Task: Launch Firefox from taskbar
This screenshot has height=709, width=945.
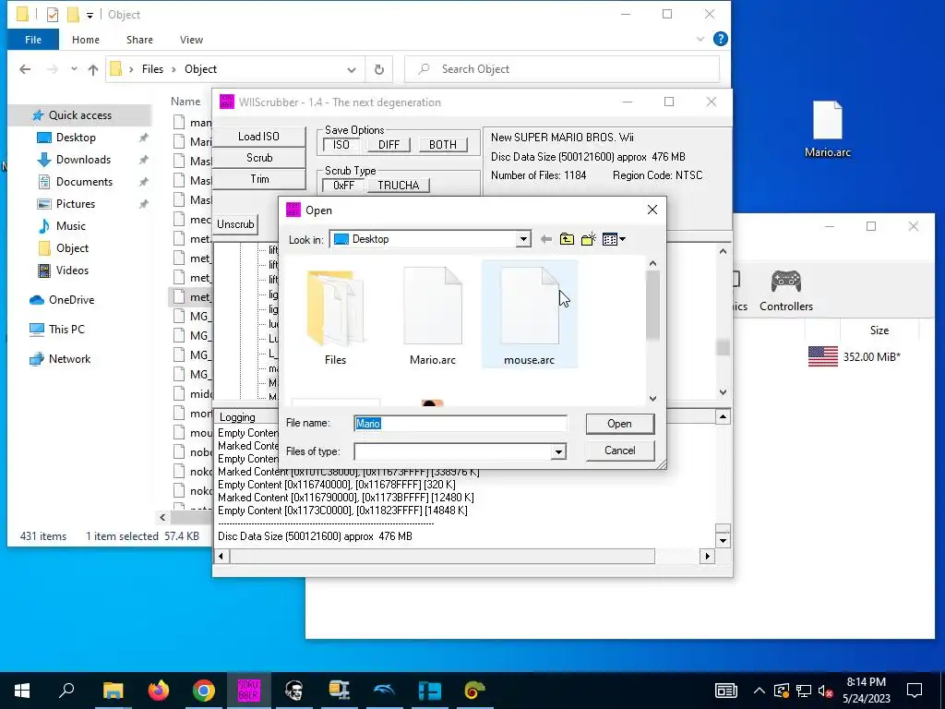Action: click(x=159, y=691)
